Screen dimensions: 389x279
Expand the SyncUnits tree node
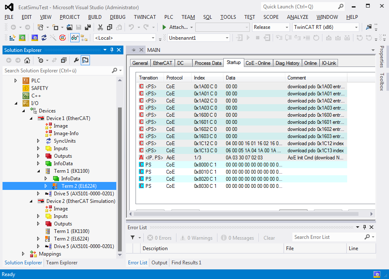38,141
